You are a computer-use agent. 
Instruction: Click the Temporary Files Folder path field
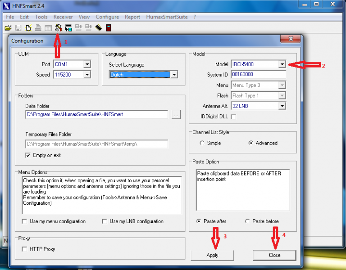(x=97, y=144)
